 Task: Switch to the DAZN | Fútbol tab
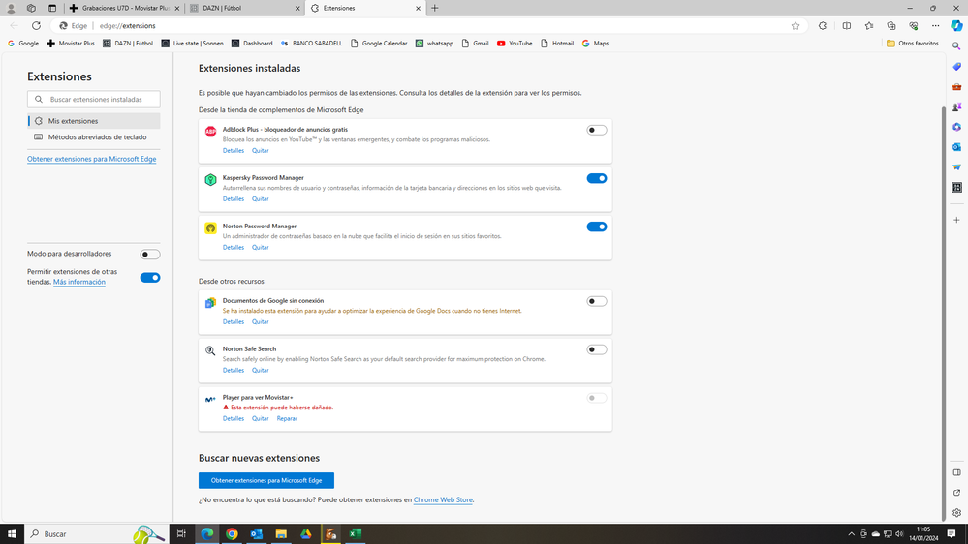click(x=242, y=8)
